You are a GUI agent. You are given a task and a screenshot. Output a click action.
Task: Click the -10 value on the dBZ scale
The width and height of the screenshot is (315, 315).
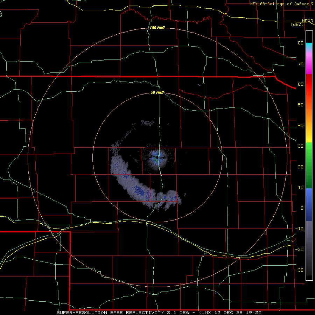(x=299, y=229)
